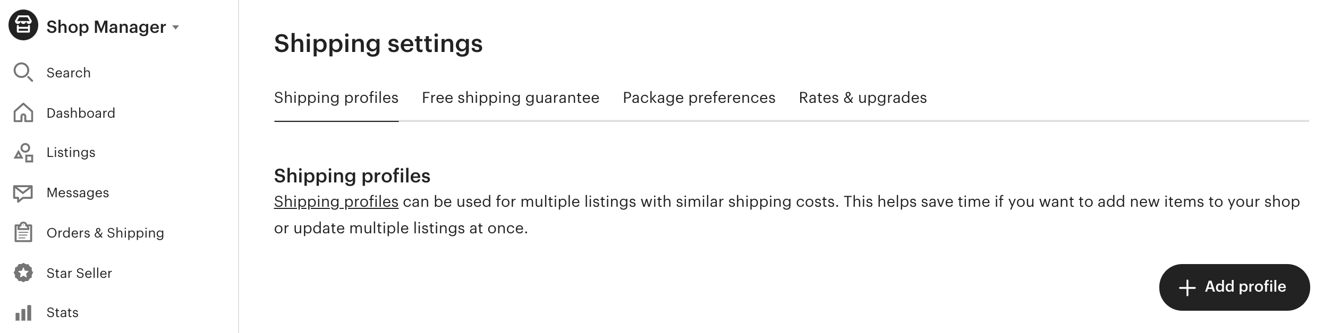Expand the Shop Manager dropdown arrow

tap(176, 28)
